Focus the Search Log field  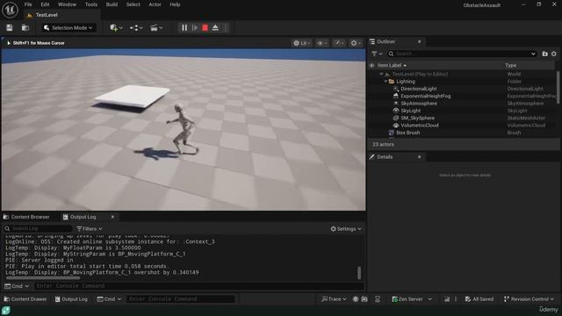[38, 228]
